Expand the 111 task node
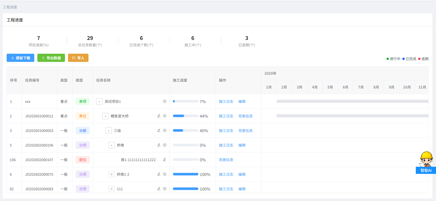The width and height of the screenshot is (436, 201). click(111, 189)
